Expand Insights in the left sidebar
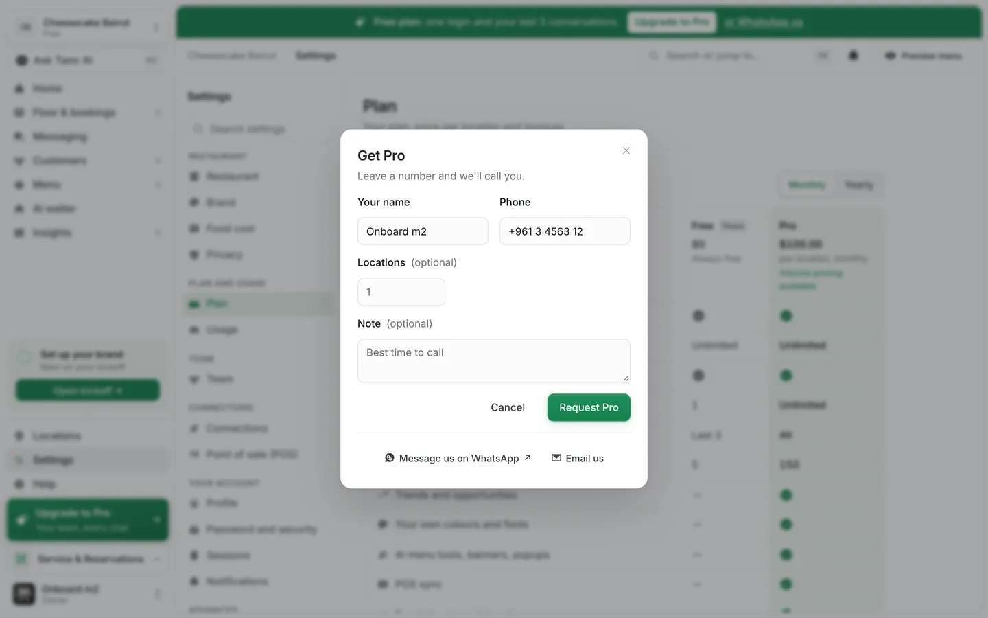Viewport: 988px width, 618px height. [x=88, y=233]
